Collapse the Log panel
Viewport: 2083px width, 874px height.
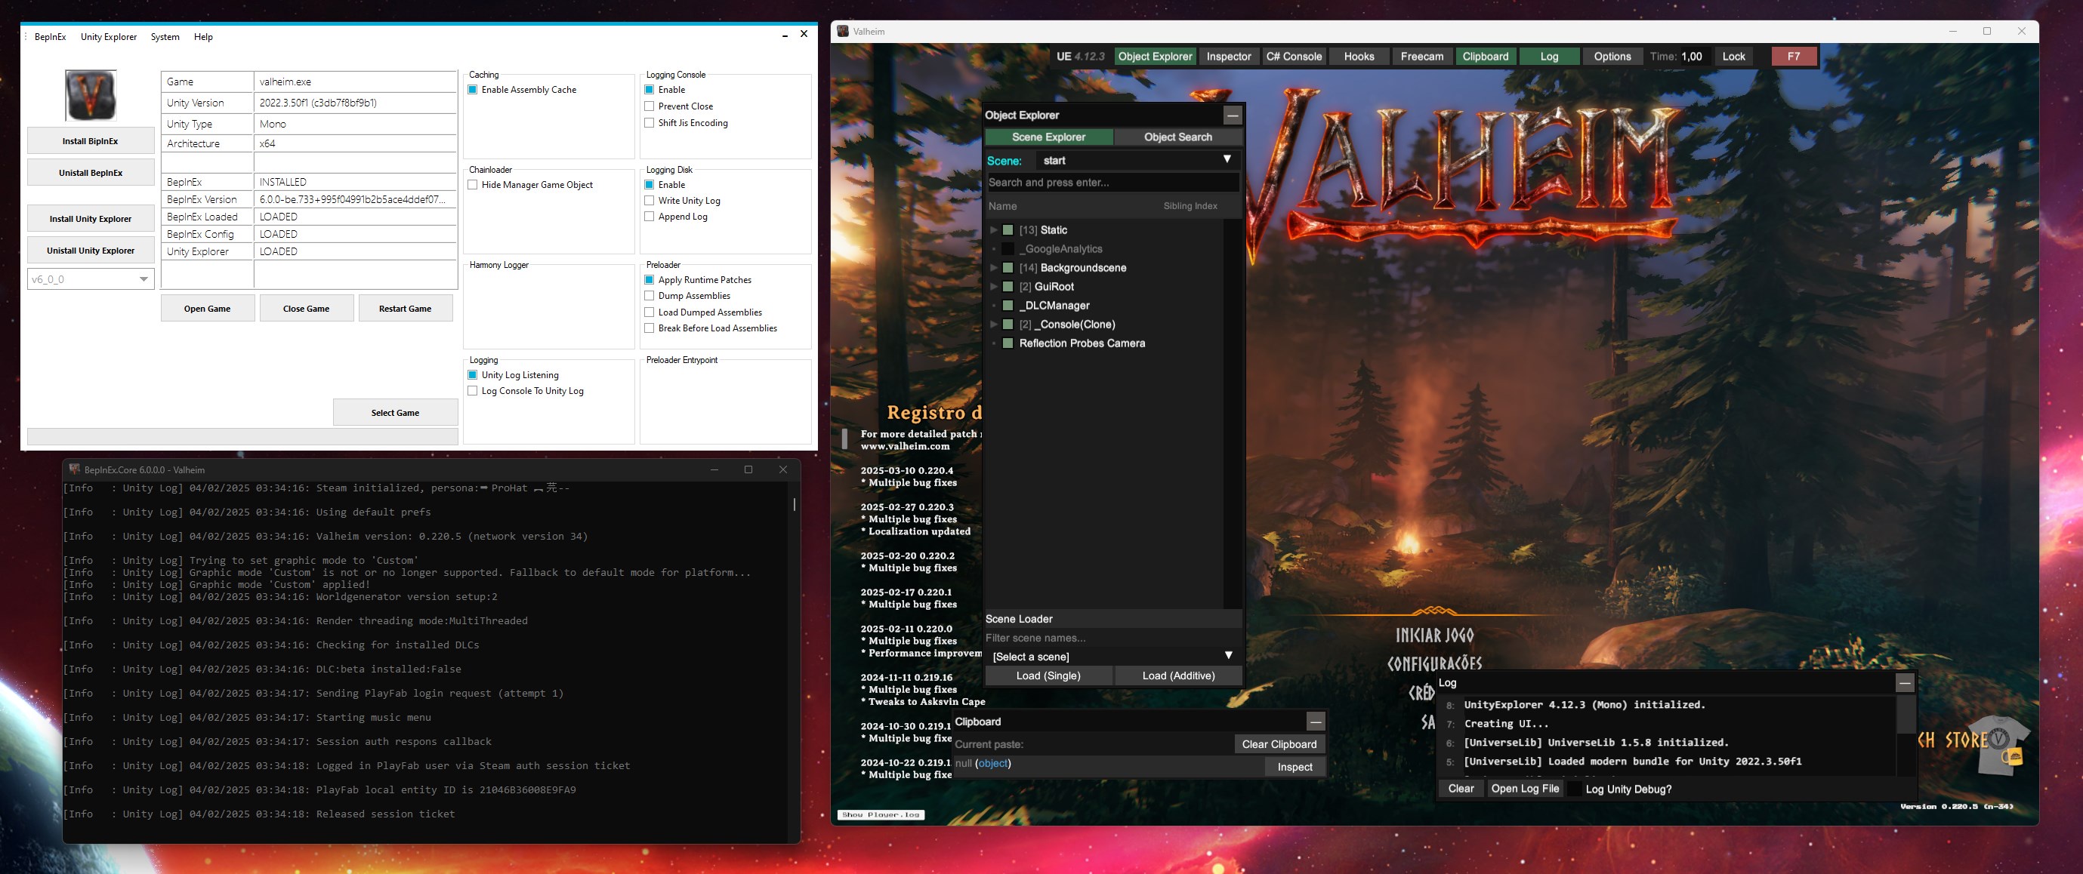[x=1904, y=683]
